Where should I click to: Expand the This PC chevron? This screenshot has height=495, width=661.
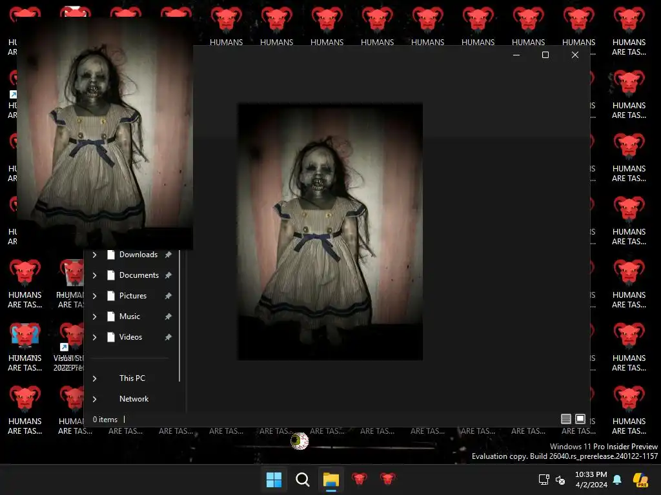[x=95, y=378]
